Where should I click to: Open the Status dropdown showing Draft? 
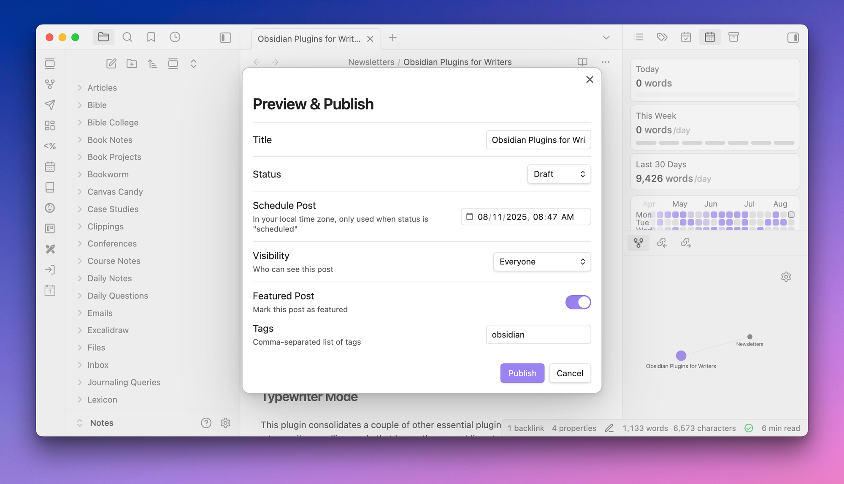pyautogui.click(x=559, y=174)
